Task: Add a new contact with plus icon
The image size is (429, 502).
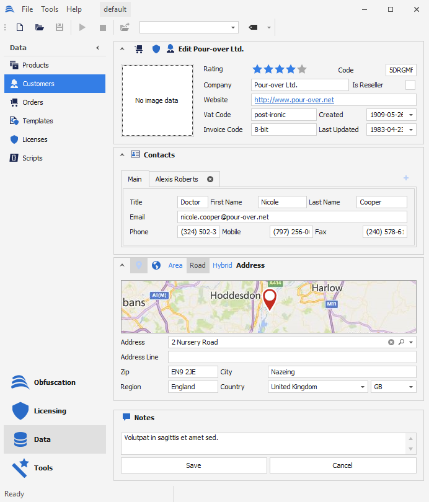Action: pyautogui.click(x=406, y=178)
